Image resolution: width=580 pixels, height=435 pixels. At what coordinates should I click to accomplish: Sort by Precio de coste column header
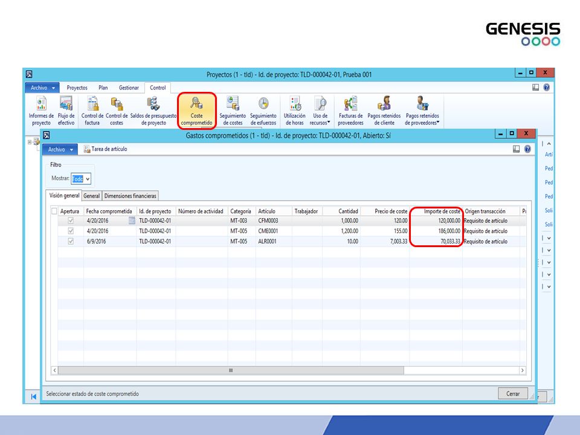(385, 211)
